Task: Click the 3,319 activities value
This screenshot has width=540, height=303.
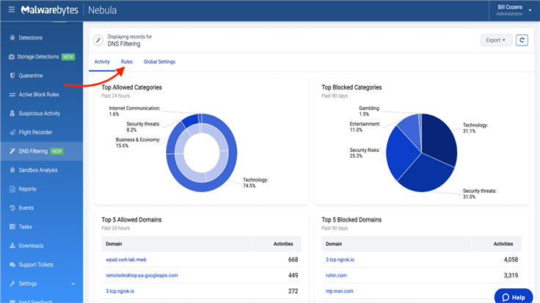Action: point(511,275)
